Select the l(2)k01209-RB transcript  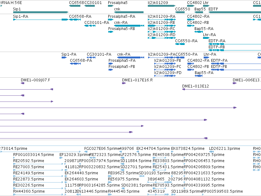pos(162,26)
